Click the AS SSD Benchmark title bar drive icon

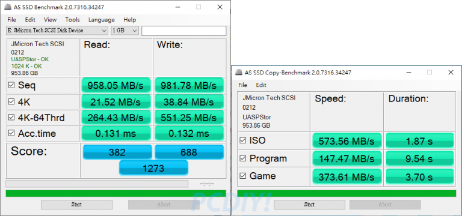point(8,7)
